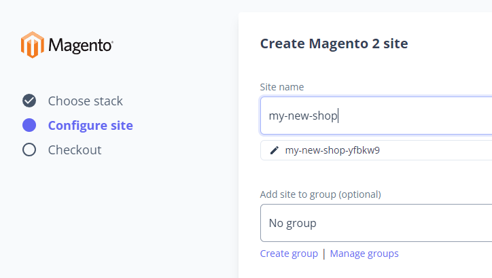
Task: Click the generated slug text my-new-shop-yfbkw9
Action: pos(332,150)
